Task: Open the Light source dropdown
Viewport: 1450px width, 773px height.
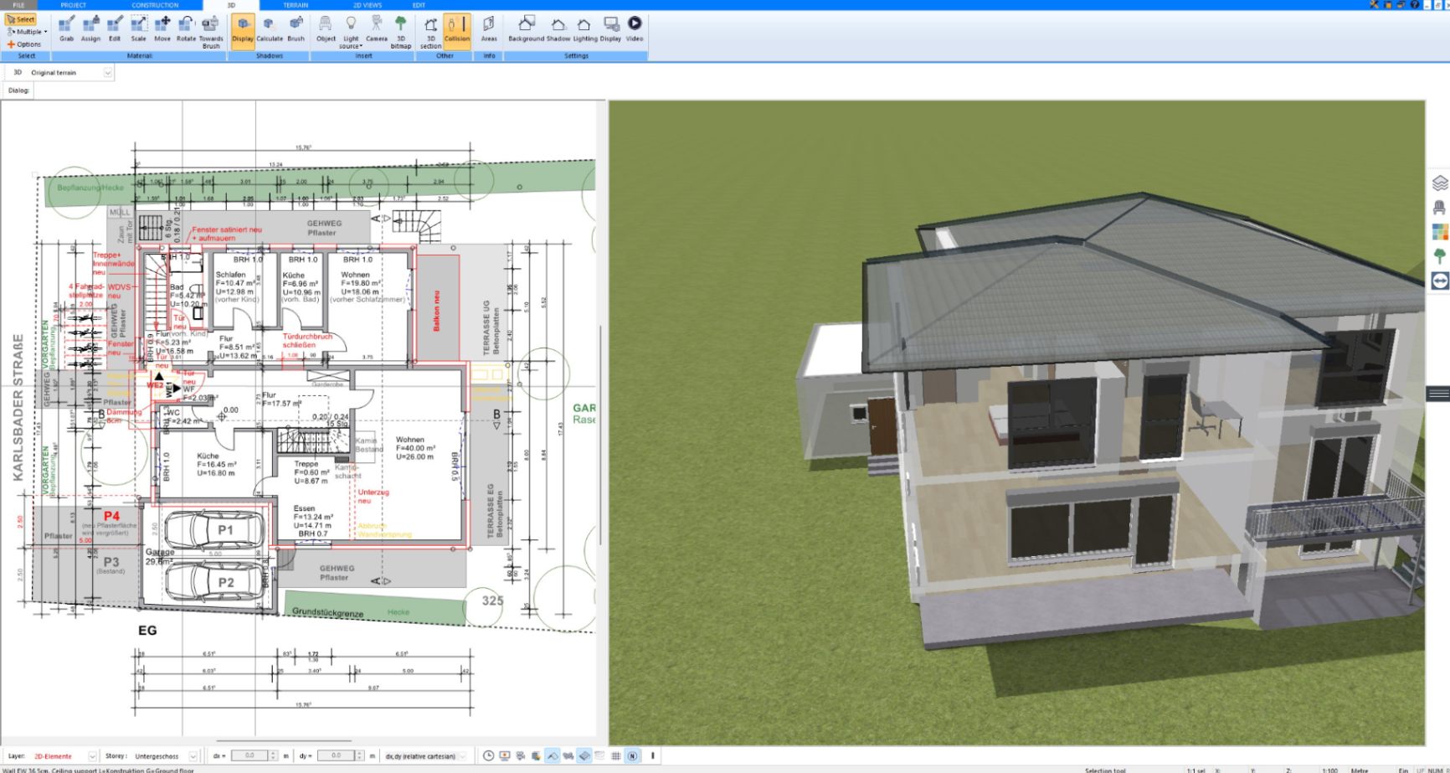Action: coord(351,32)
